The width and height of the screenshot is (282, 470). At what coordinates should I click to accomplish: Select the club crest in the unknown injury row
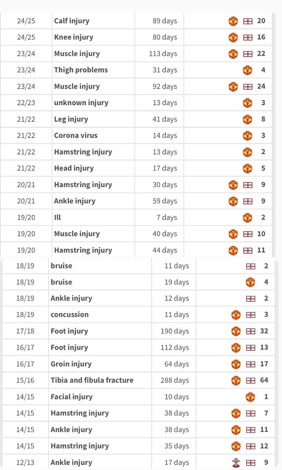(x=247, y=103)
